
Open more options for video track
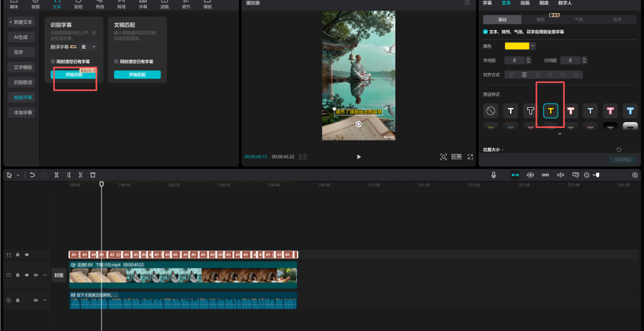click(45, 275)
